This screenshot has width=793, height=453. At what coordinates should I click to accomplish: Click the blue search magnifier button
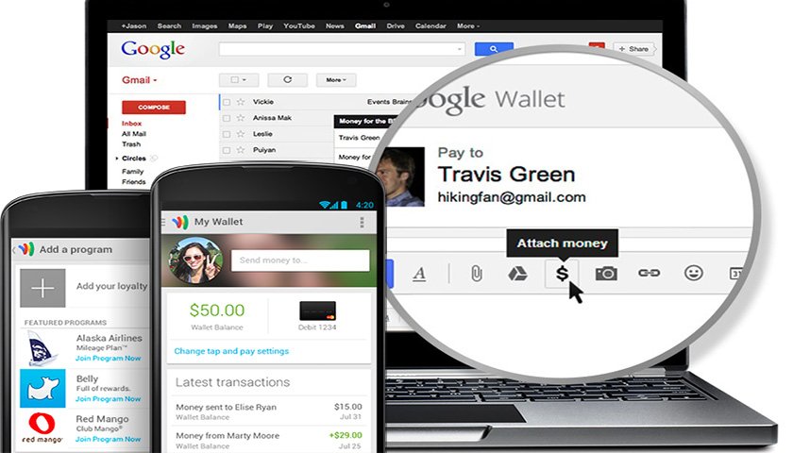pos(494,49)
